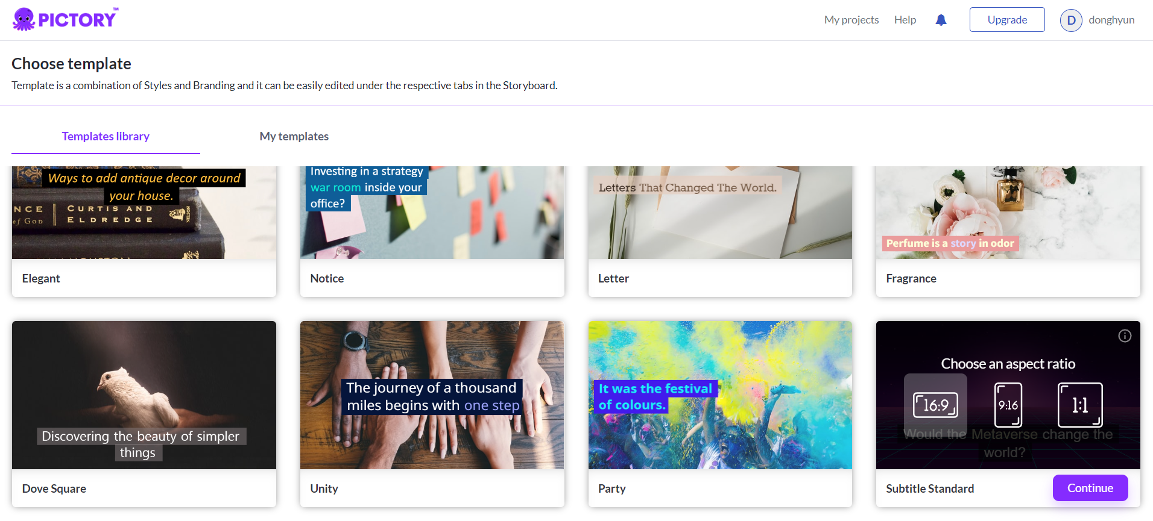
Task: Click the Continue button
Action: [1090, 488]
